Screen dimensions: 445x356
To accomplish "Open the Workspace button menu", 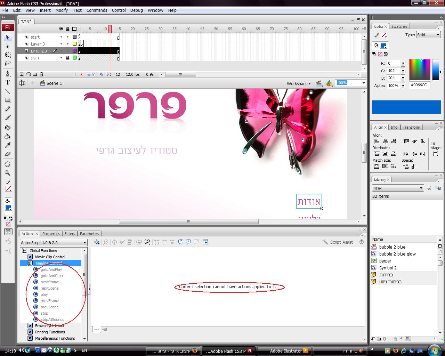I will pyautogui.click(x=299, y=83).
